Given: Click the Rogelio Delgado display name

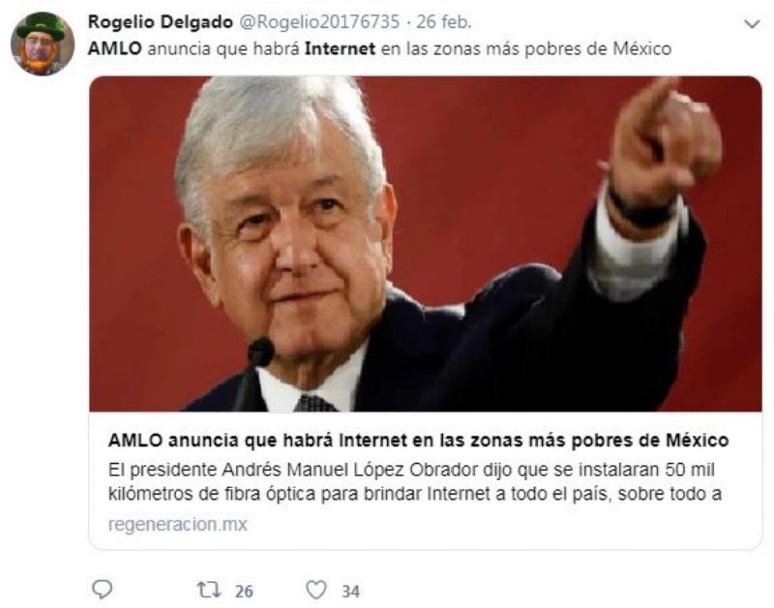Looking at the screenshot, I should [x=160, y=21].
